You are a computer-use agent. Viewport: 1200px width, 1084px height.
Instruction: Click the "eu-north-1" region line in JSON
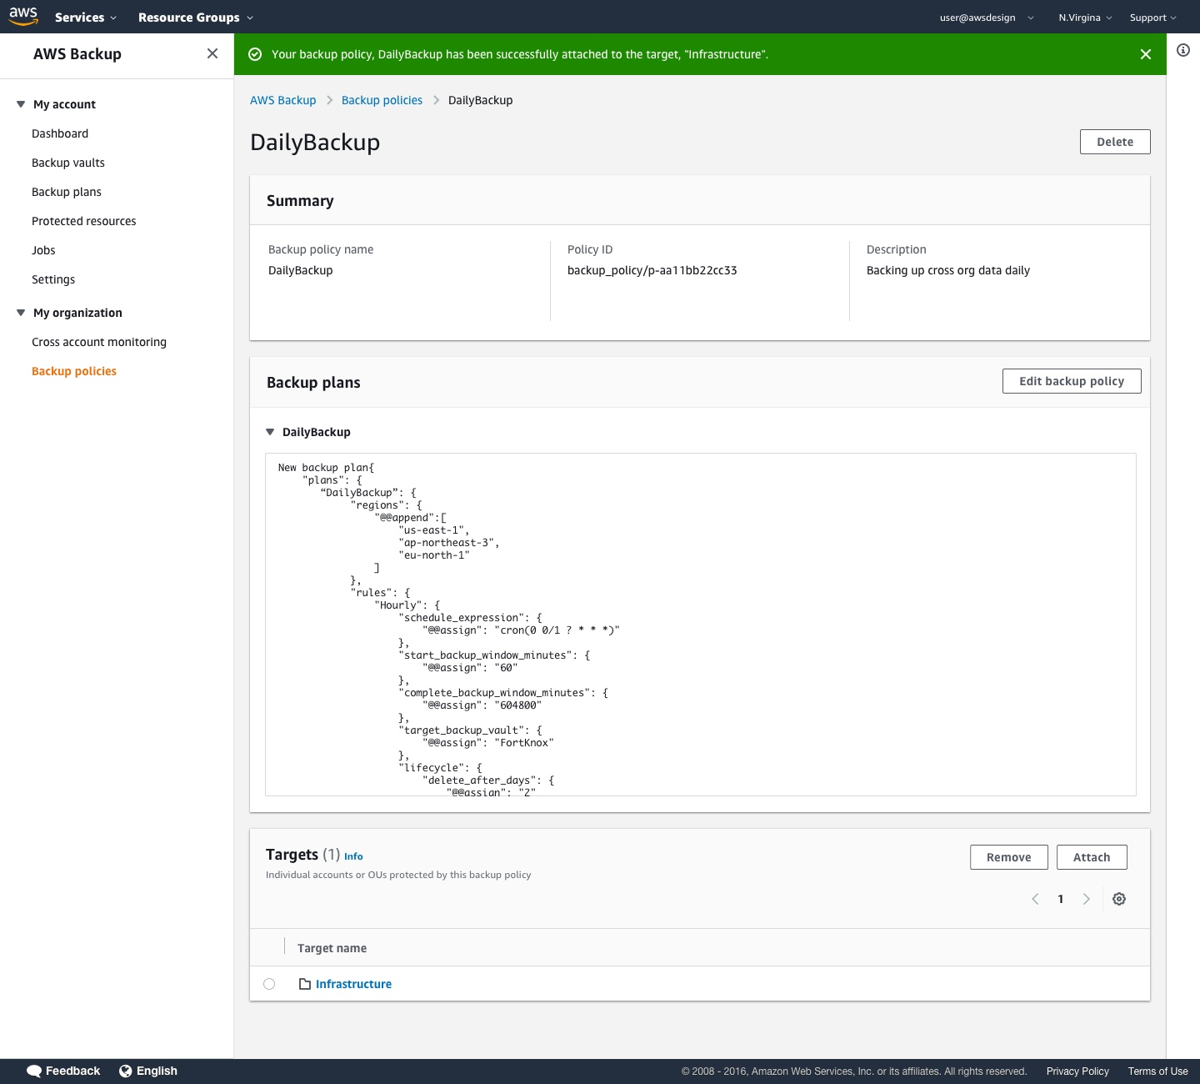point(434,555)
